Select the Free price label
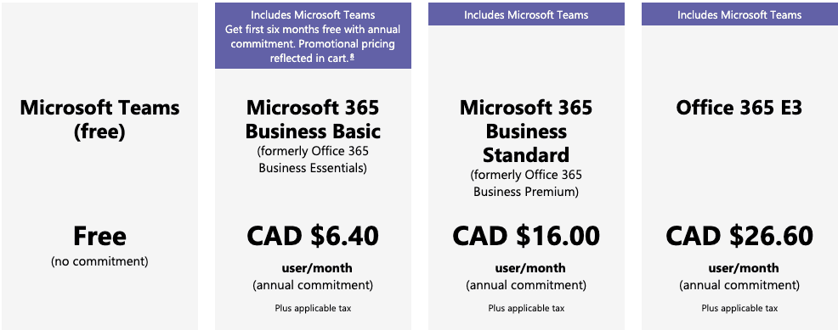 click(x=100, y=236)
